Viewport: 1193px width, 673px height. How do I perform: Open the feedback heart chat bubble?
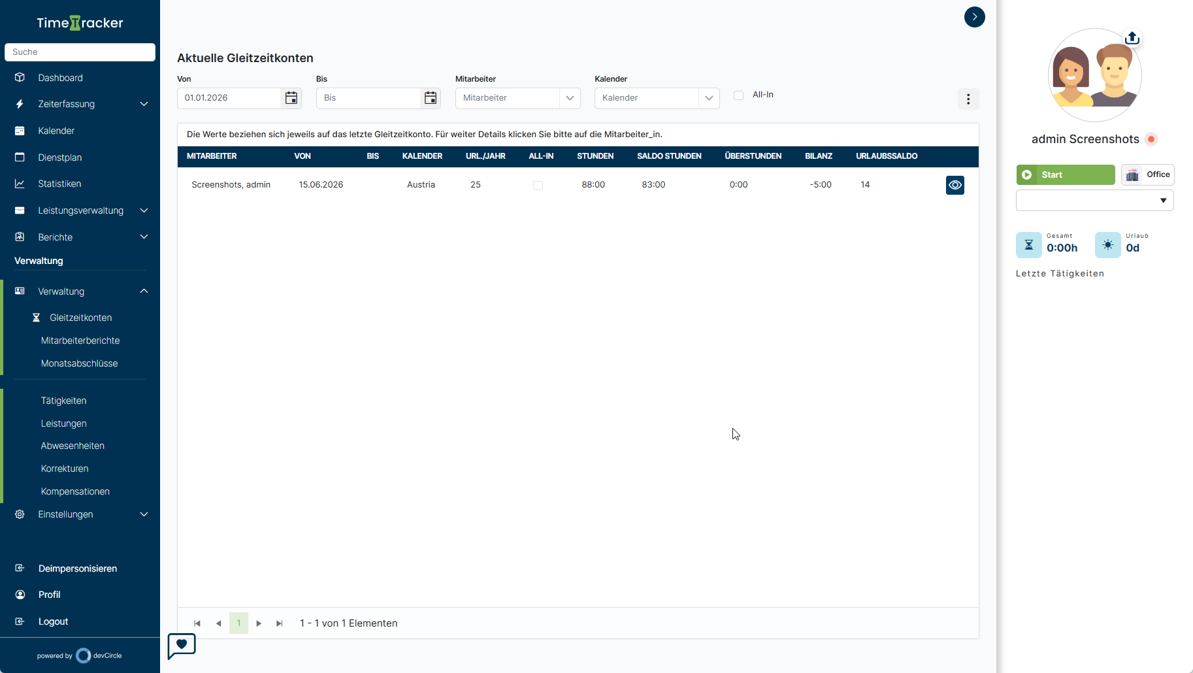click(x=182, y=646)
